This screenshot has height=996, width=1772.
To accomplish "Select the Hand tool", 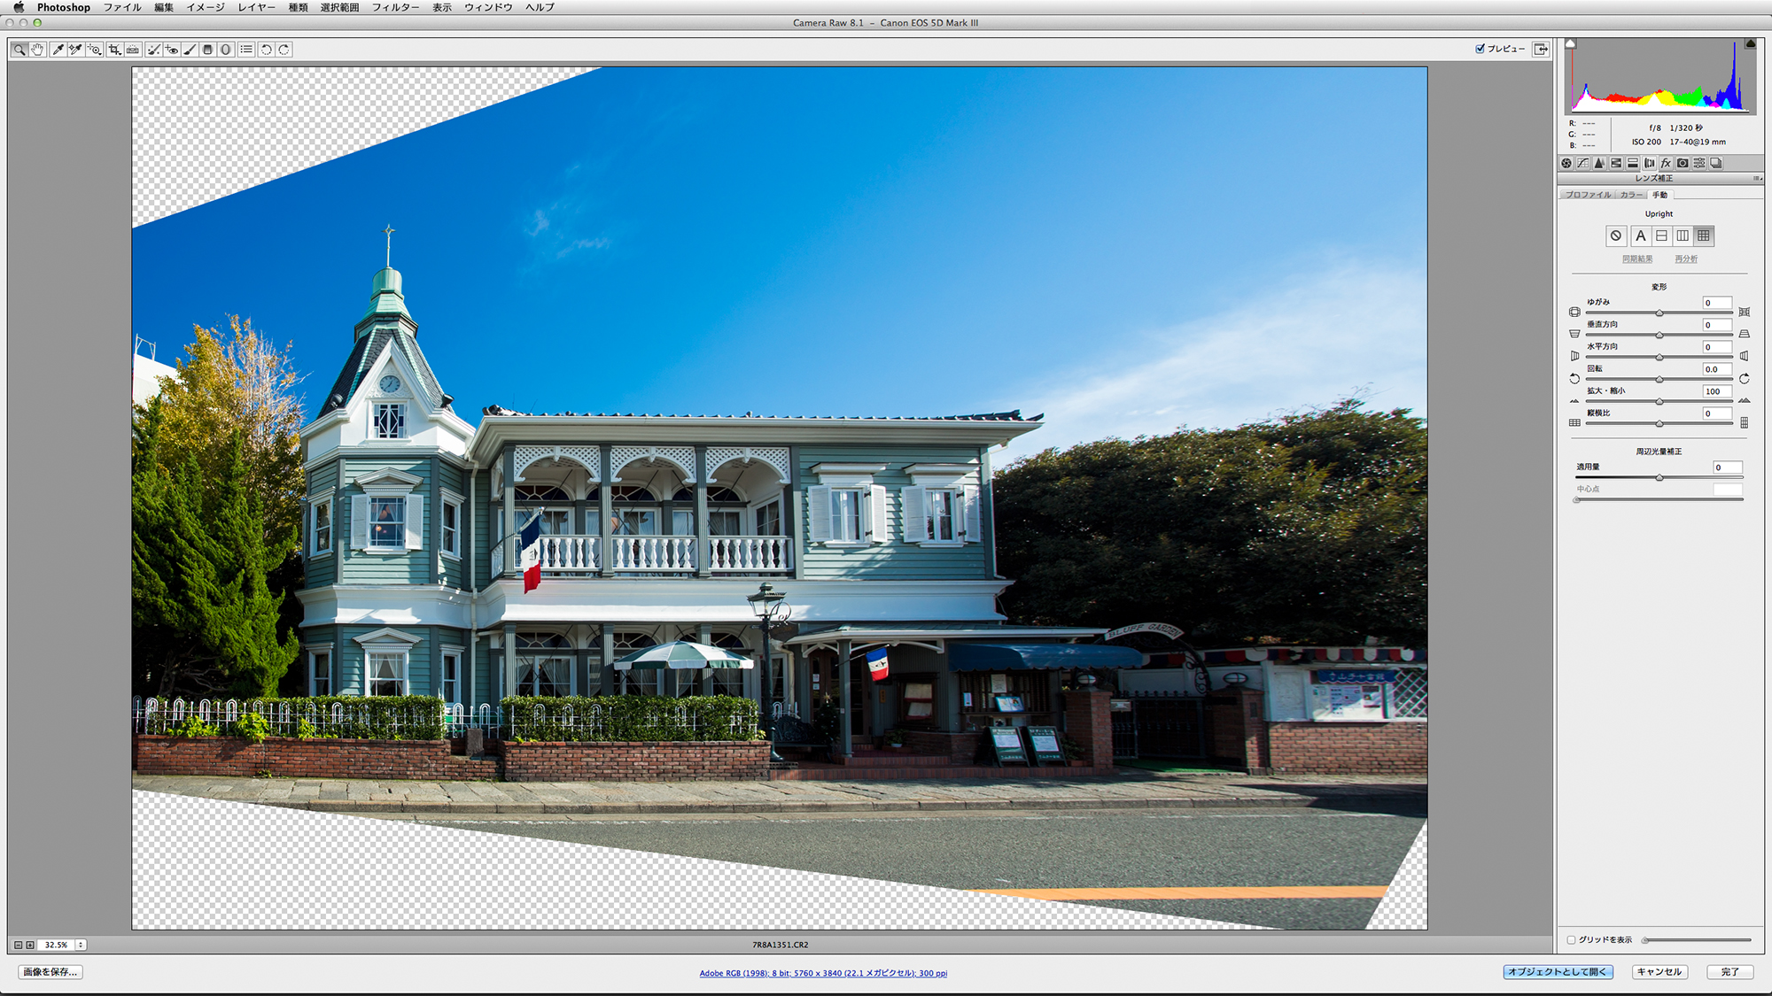I will pos(37,50).
